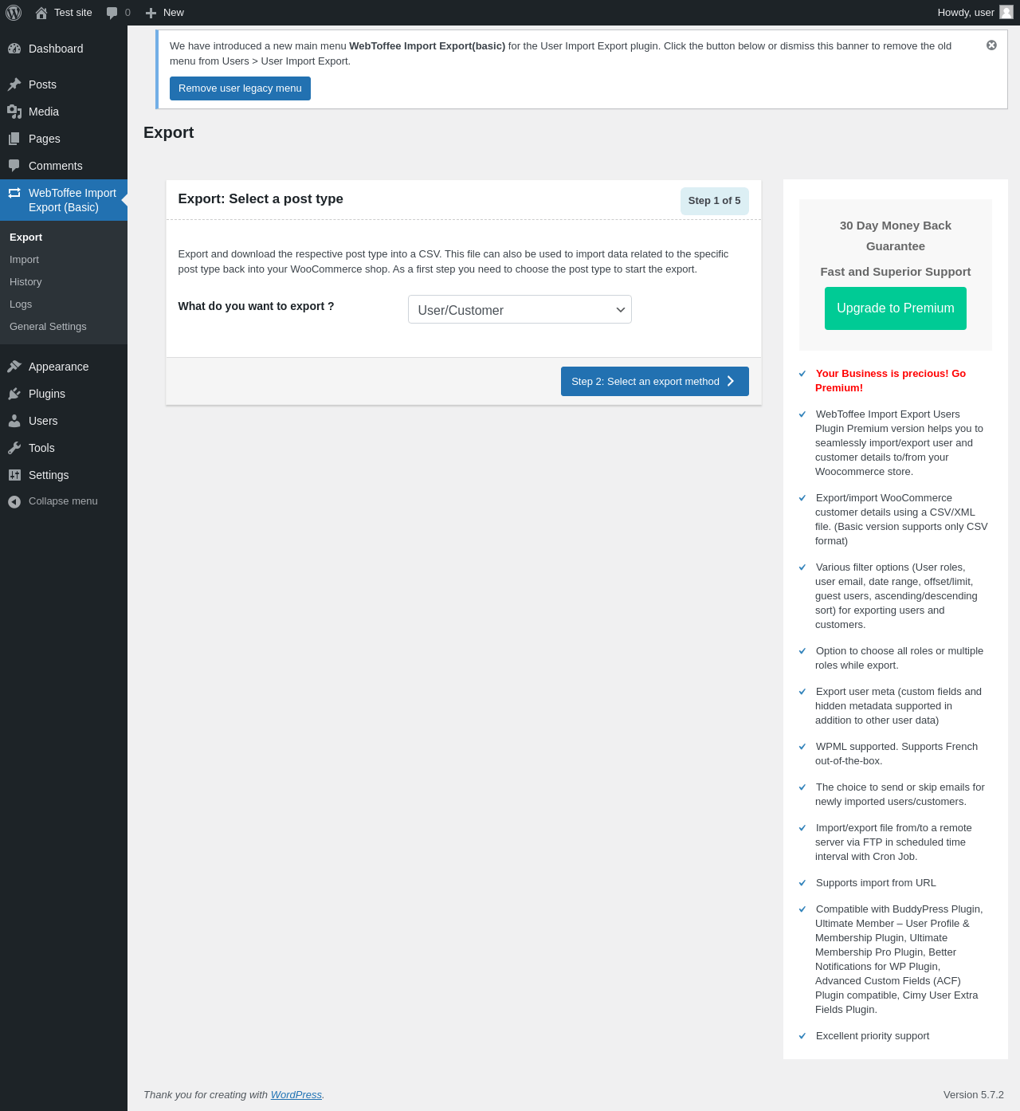
Task: Go to Appearance menu
Action: [x=64, y=367]
